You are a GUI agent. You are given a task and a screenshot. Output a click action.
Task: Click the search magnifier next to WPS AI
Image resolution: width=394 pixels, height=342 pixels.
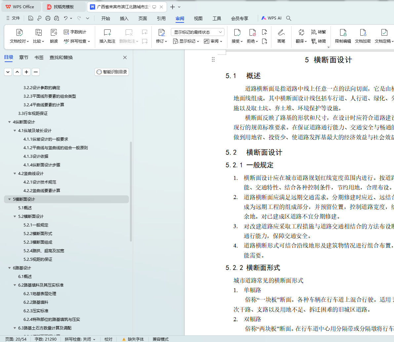click(289, 18)
